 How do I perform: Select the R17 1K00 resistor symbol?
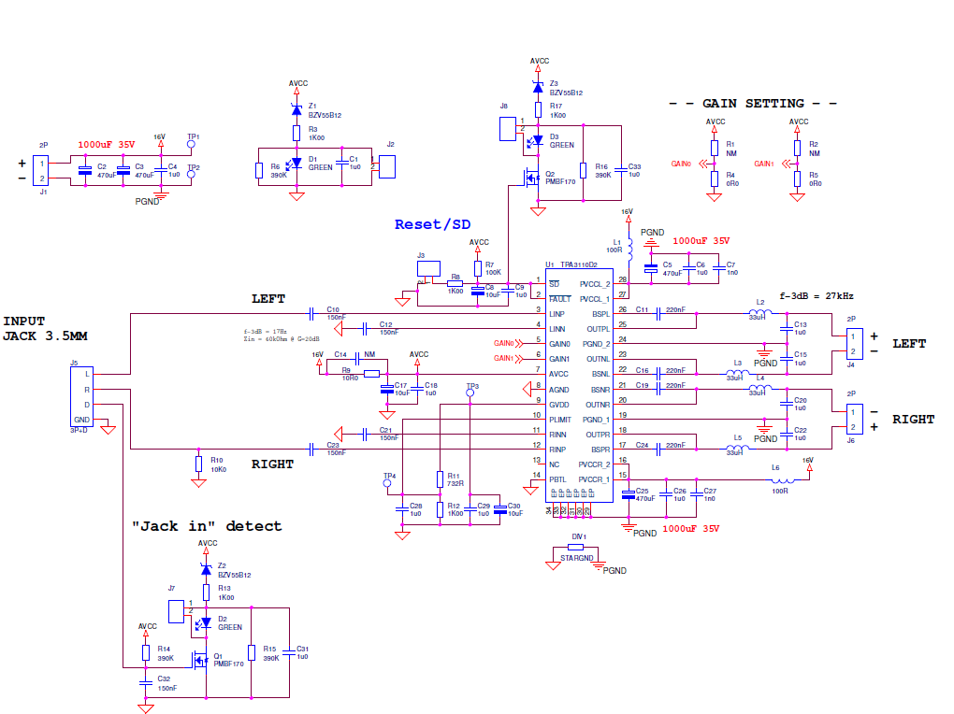coord(538,109)
